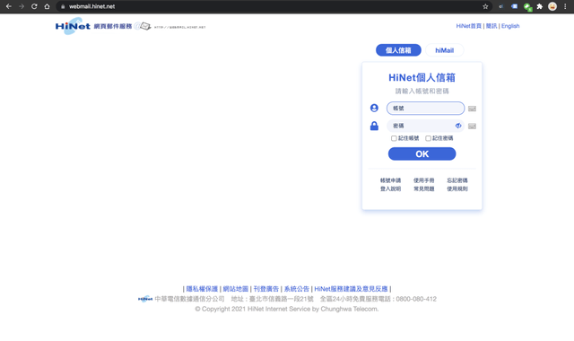574x341 pixels.
Task: Click the HiNet個人信箱 heading text
Action: click(422, 78)
